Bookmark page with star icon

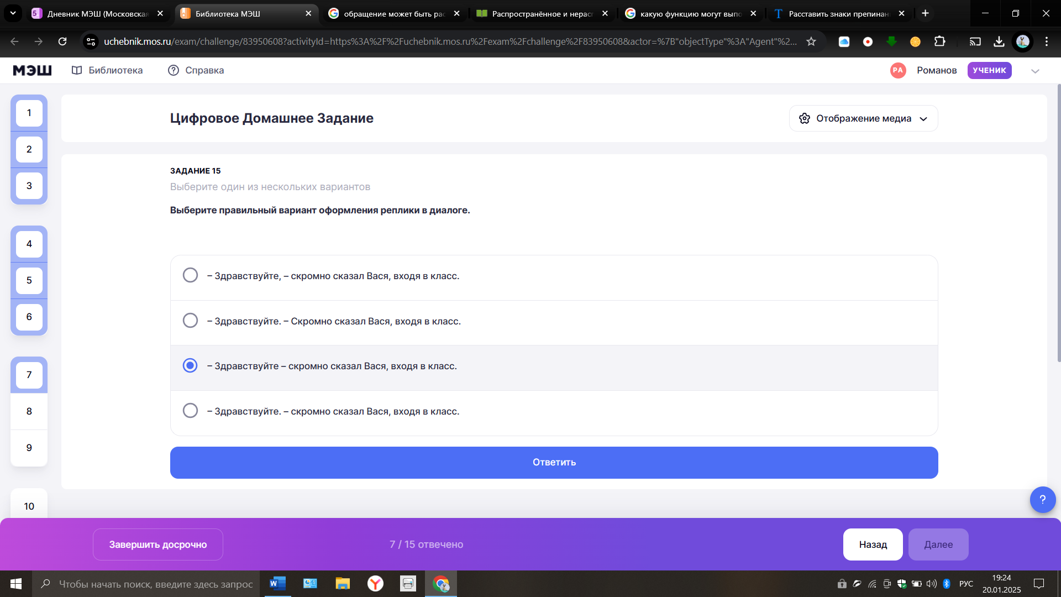[811, 41]
